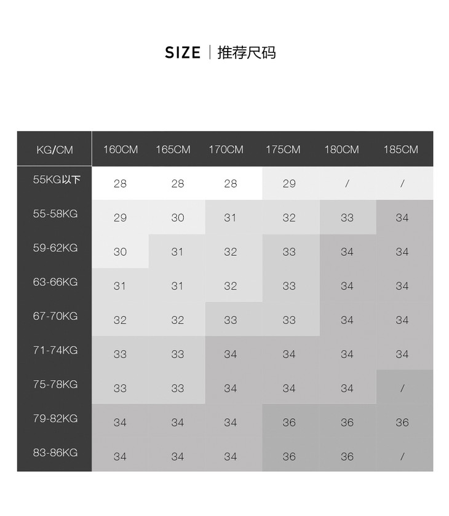The image size is (449, 516).
Task: Click the 55-58KG row label
Action: point(55,214)
